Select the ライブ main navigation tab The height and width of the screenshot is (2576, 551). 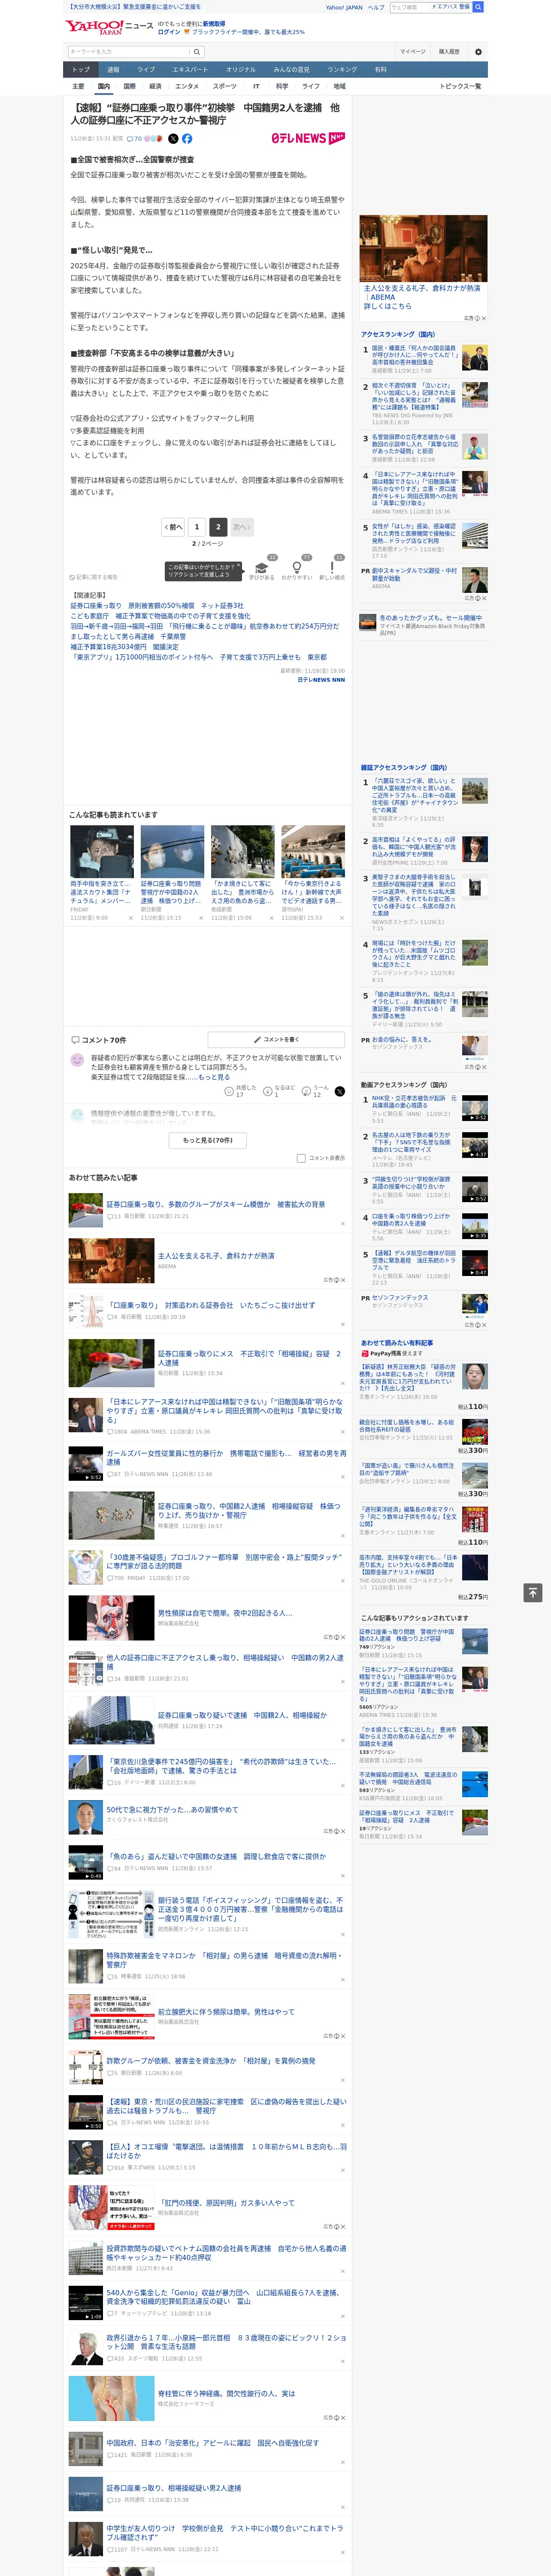pyautogui.click(x=146, y=70)
